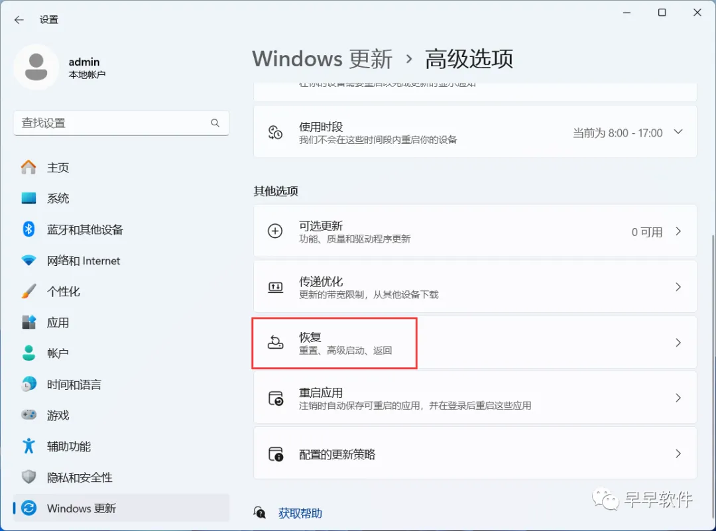Open the 主页 sidebar item

click(121, 168)
